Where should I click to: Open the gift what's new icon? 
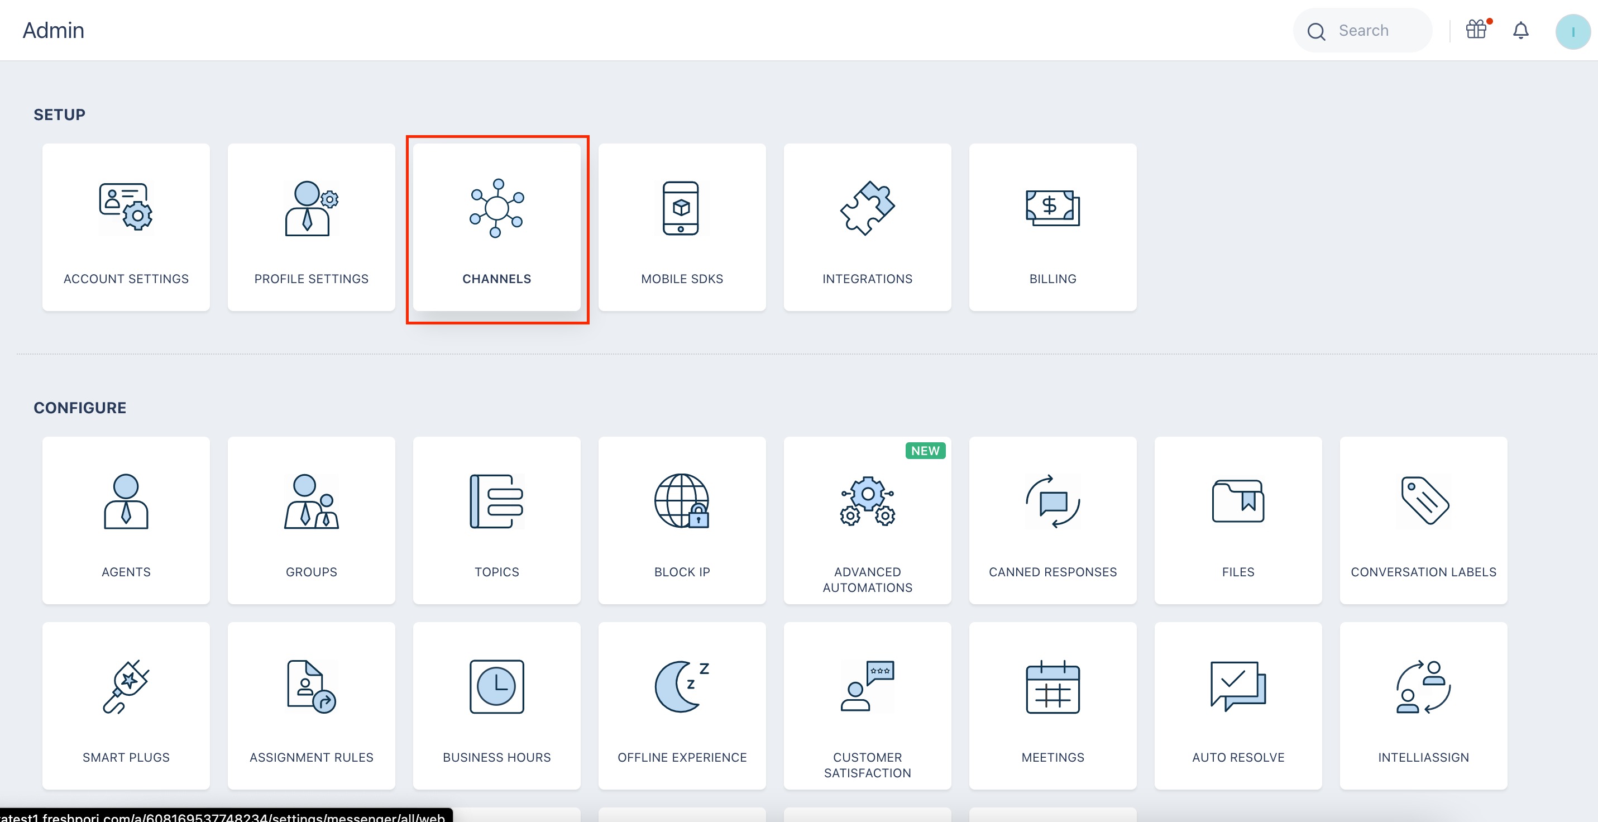click(x=1477, y=29)
